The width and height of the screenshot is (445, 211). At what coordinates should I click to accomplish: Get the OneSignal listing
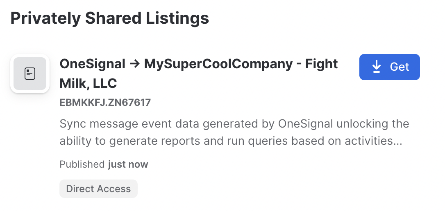coord(389,67)
